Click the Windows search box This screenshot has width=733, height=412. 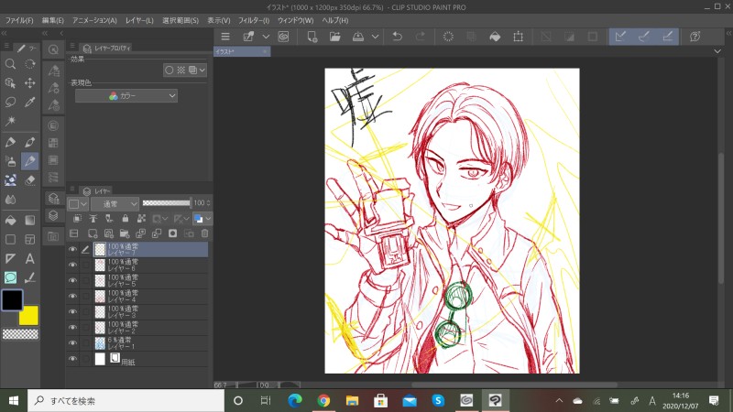(126, 400)
